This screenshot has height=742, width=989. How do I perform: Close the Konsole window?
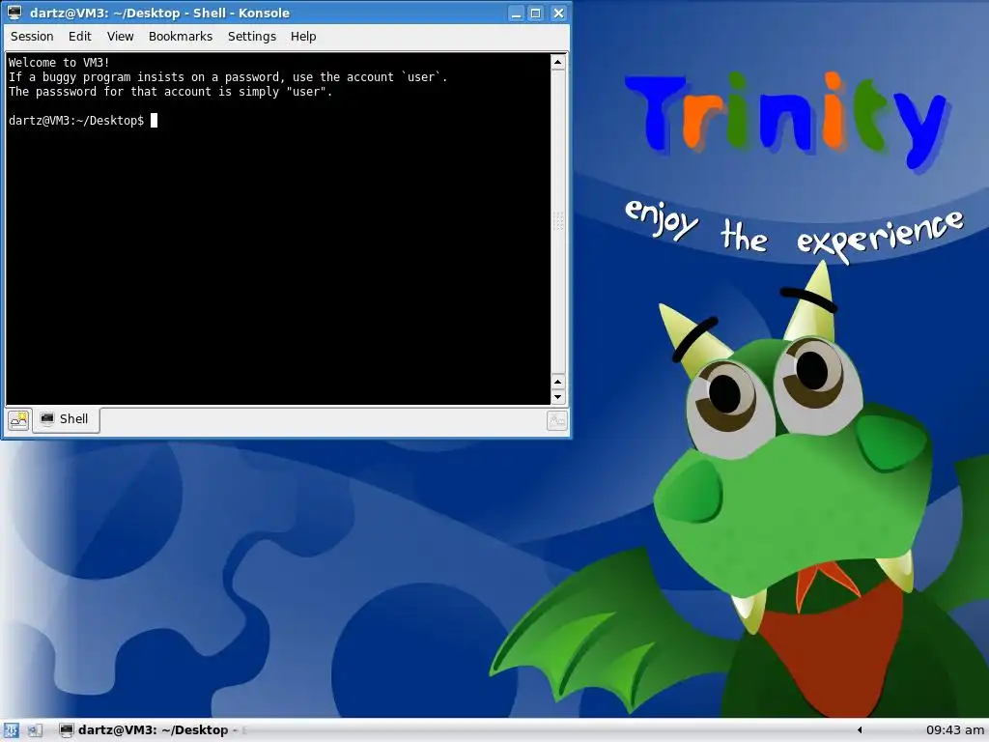[x=558, y=14]
